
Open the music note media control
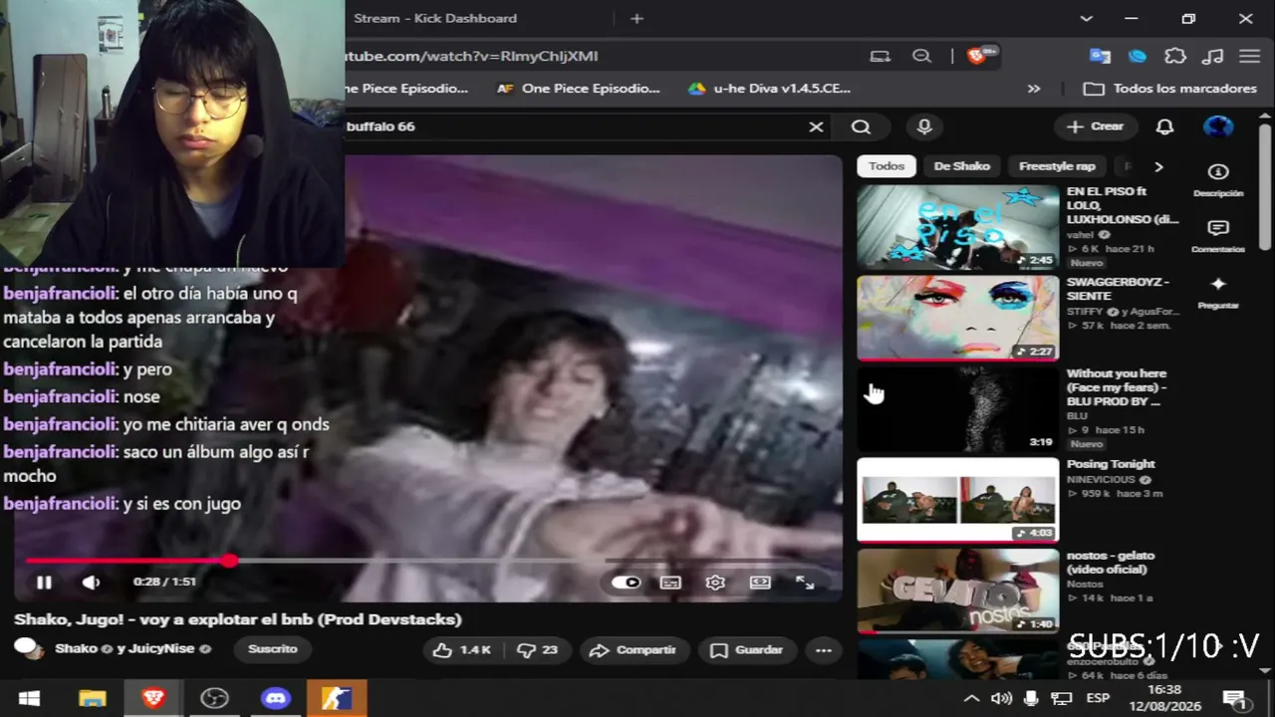[1212, 56]
